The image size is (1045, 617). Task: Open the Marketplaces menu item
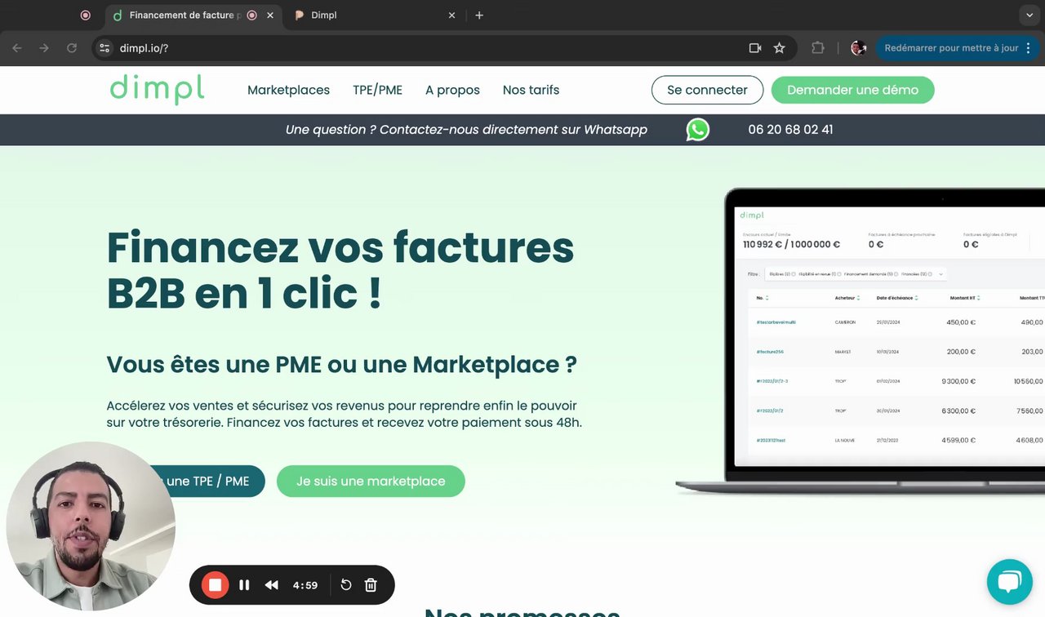(288, 90)
